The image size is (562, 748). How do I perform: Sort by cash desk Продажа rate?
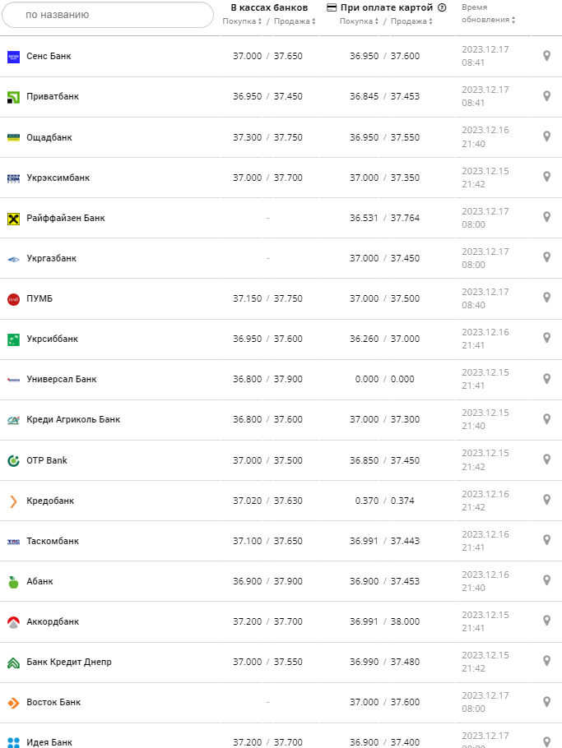pos(294,21)
